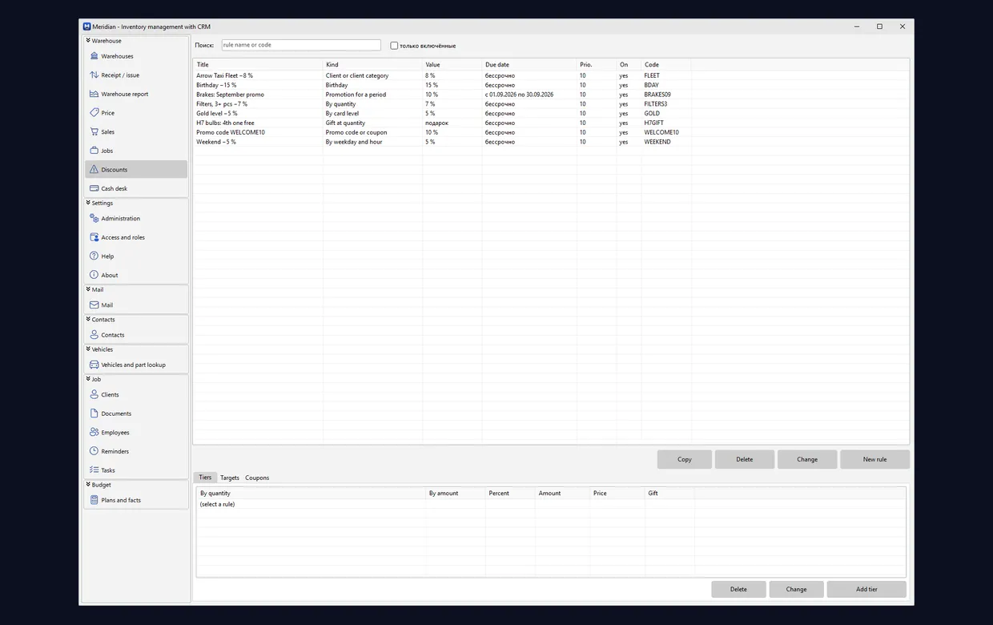Collapse the Vehicles section header
Image resolution: width=993 pixels, height=625 pixels.
pos(88,349)
